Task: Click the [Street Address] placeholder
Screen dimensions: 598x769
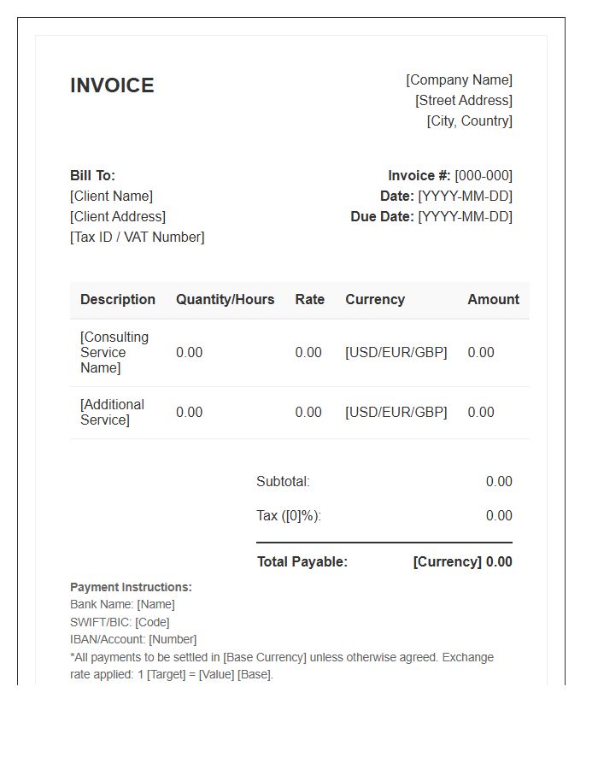Action: pyautogui.click(x=464, y=101)
